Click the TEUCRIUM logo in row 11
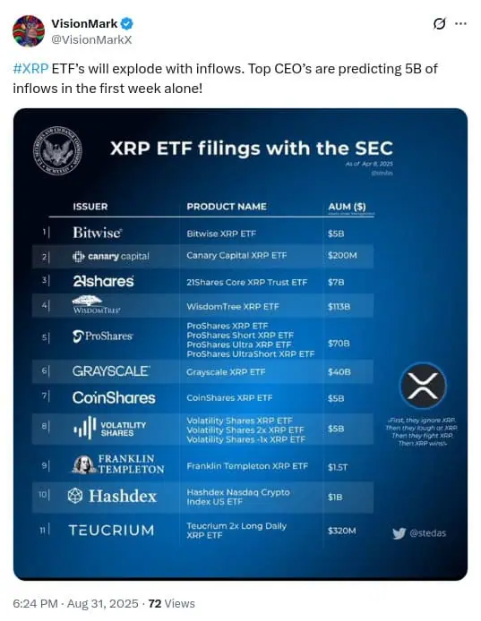This screenshot has height=621, width=481. pos(111,531)
